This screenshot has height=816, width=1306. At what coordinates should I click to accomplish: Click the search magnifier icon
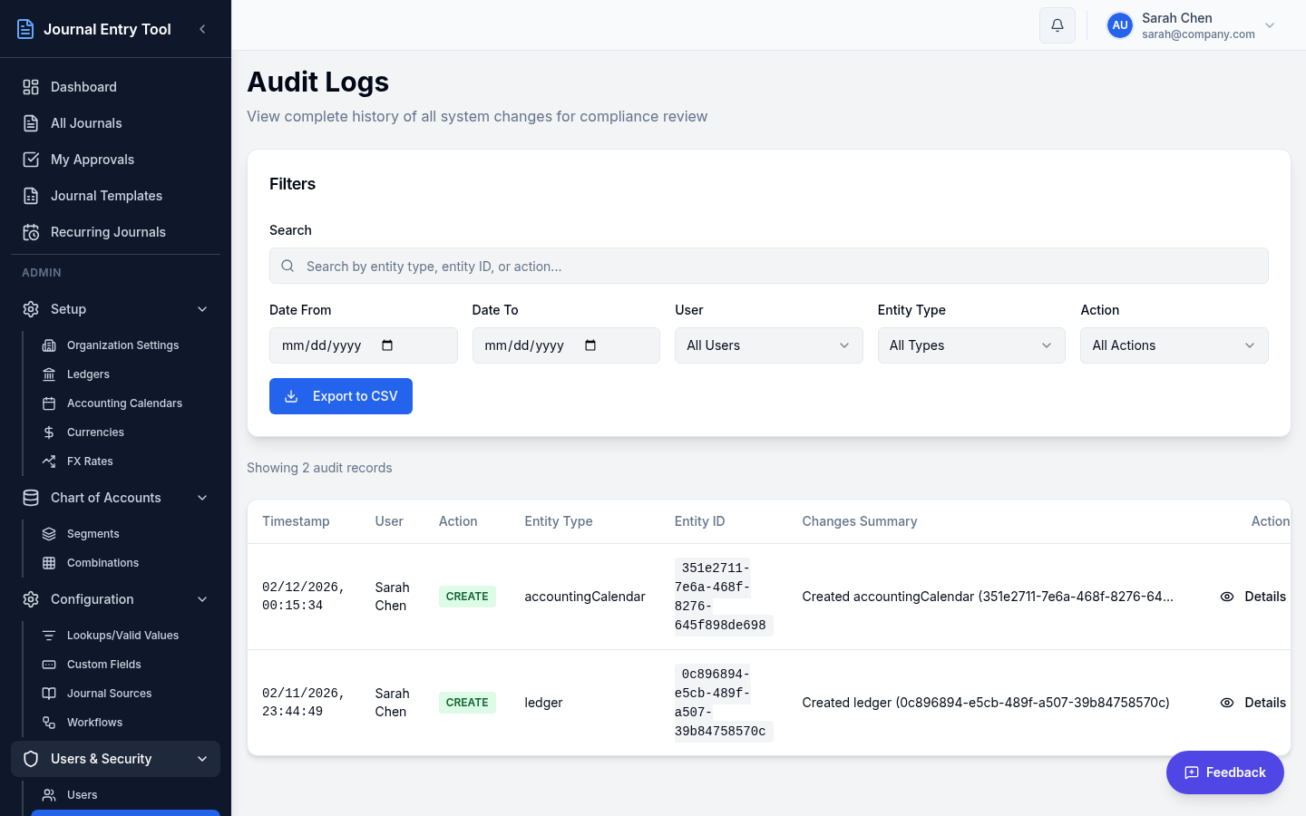pyautogui.click(x=288, y=266)
